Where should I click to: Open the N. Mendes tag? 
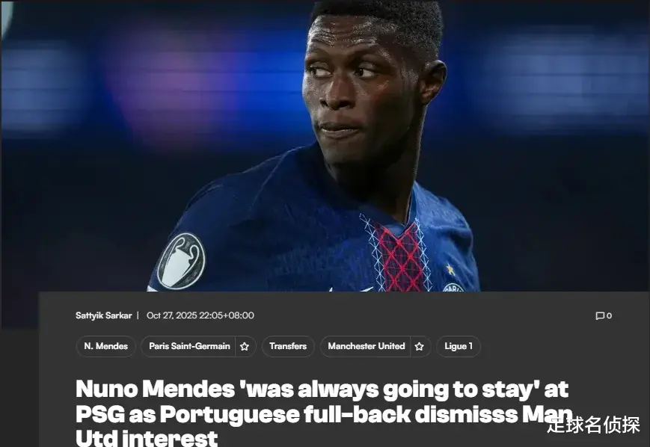[105, 346]
